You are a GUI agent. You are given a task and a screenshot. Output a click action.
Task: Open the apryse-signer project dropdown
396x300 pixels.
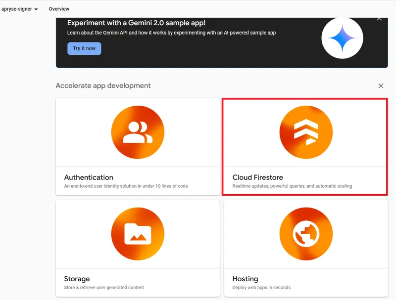(x=19, y=9)
